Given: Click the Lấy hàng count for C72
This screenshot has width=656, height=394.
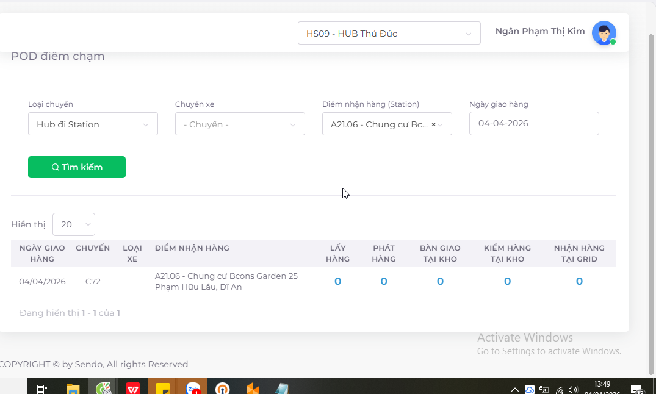Looking at the screenshot, I should pyautogui.click(x=337, y=281).
